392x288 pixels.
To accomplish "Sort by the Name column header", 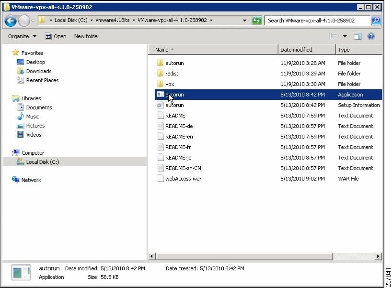I will [x=213, y=50].
